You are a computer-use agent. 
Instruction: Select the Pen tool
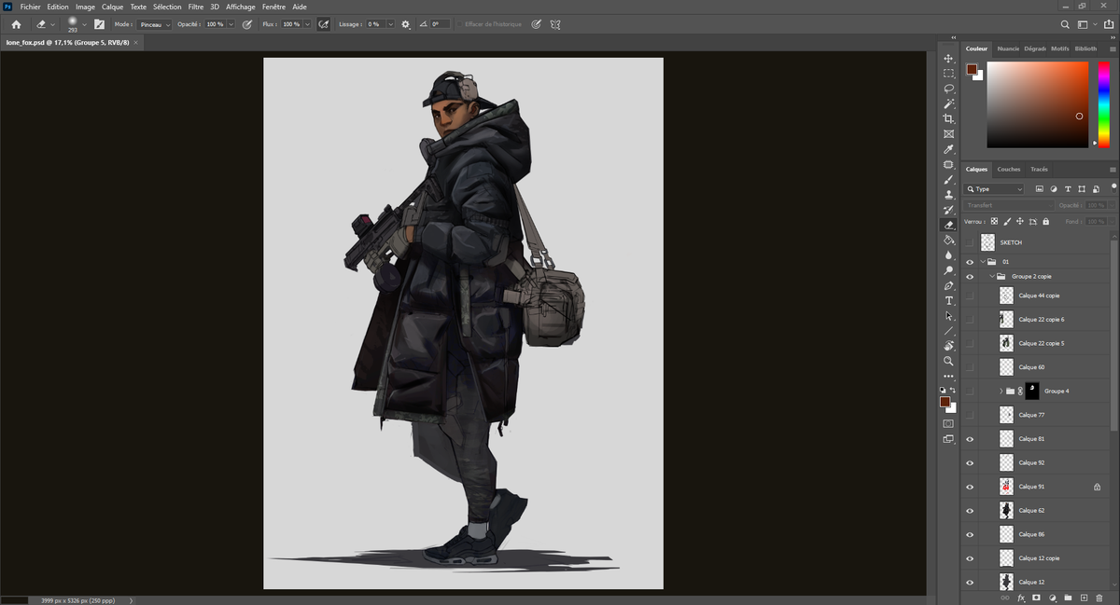(949, 285)
